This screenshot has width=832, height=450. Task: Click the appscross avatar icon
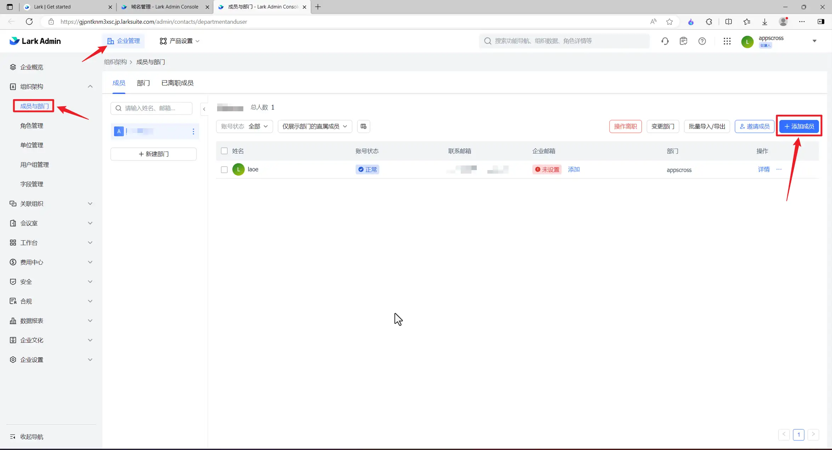point(747,41)
